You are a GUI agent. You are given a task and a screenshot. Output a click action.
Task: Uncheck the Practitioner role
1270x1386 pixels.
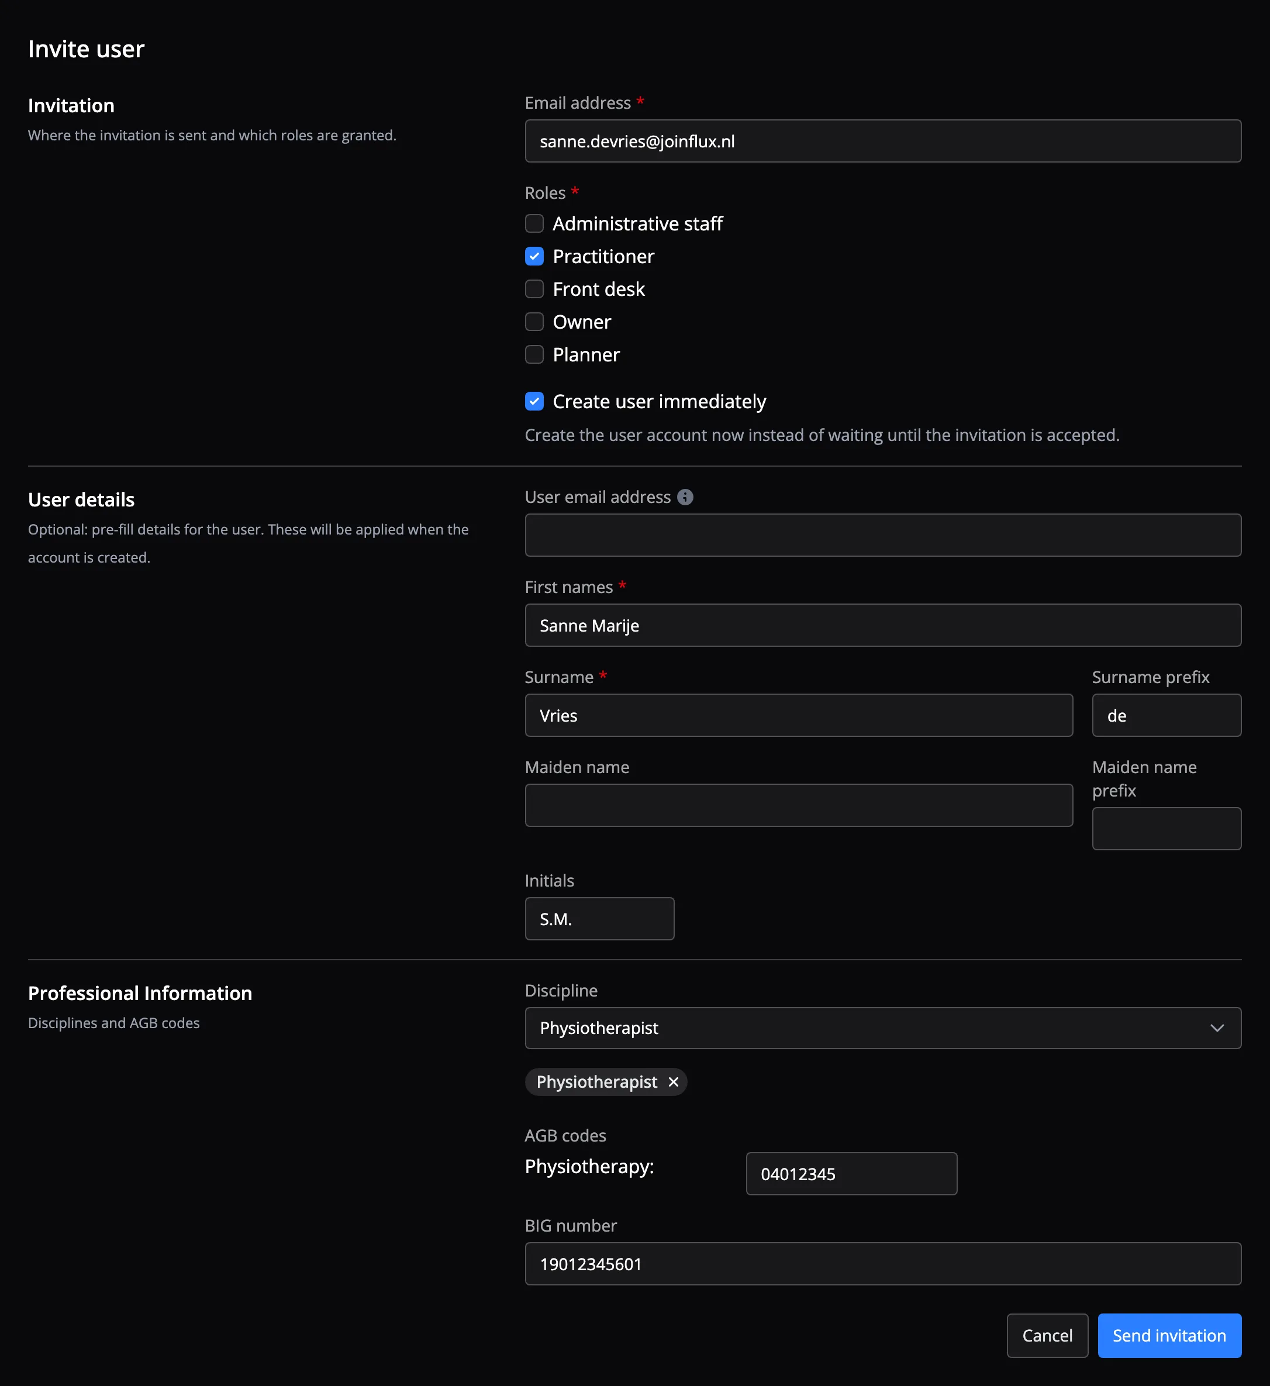pos(534,256)
